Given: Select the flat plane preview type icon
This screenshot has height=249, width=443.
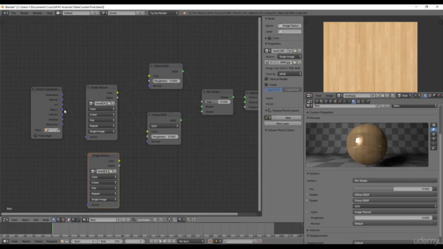Looking at the screenshot, I should (x=434, y=125).
